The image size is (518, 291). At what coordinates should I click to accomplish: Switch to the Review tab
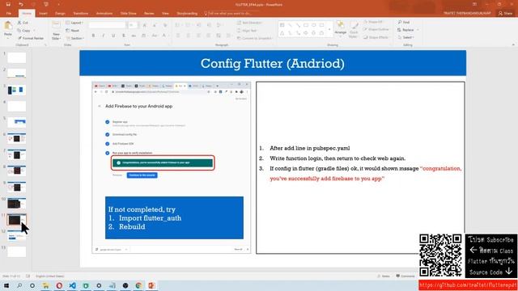point(149,13)
